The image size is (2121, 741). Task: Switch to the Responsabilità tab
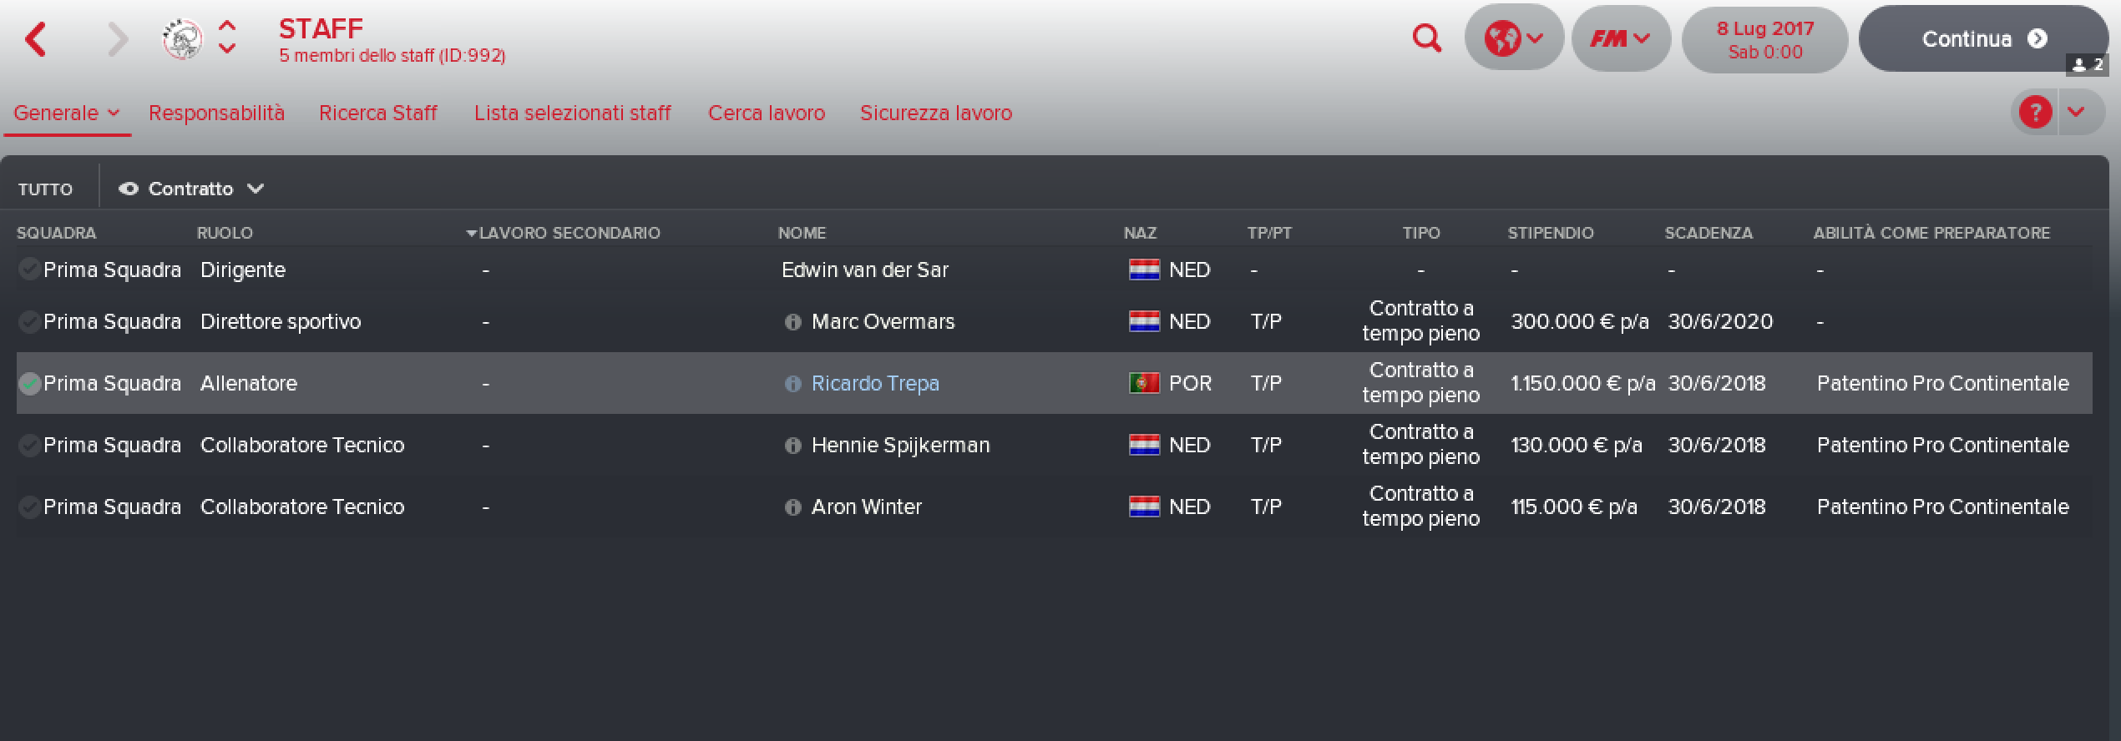216,113
